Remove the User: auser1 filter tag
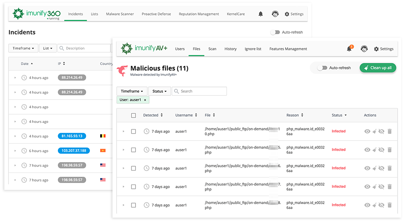The height and width of the screenshot is (222, 404). pyautogui.click(x=145, y=100)
